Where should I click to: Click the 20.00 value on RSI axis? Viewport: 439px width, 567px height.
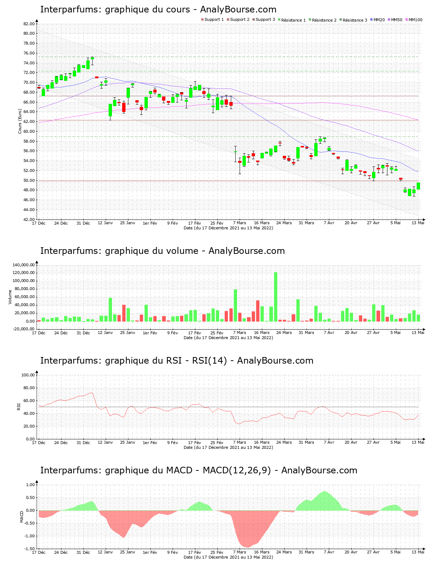click(x=29, y=426)
